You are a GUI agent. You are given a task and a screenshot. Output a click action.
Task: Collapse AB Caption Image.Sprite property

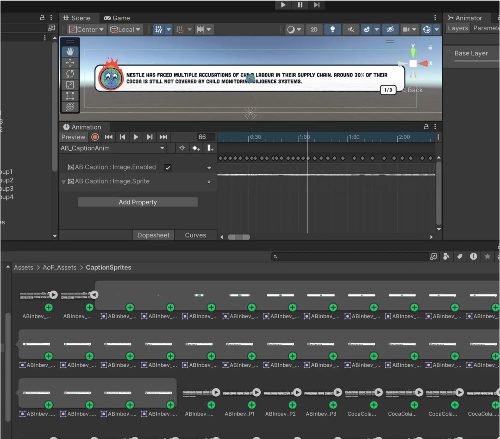(63, 182)
